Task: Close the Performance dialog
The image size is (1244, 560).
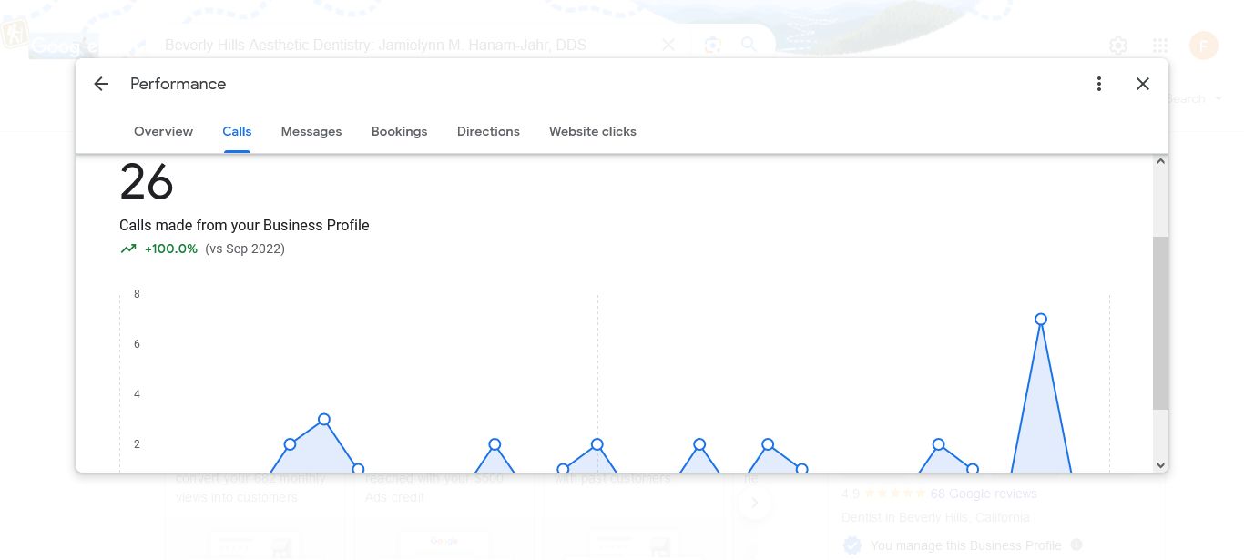Action: tap(1143, 84)
